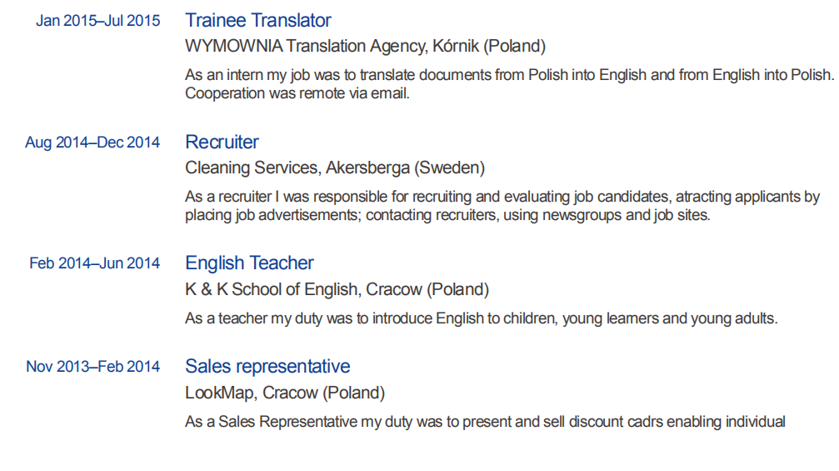Screen dimensions: 839x471
Task: Click the "Aug 2014–Dec 2014" date range
Action: 92,143
